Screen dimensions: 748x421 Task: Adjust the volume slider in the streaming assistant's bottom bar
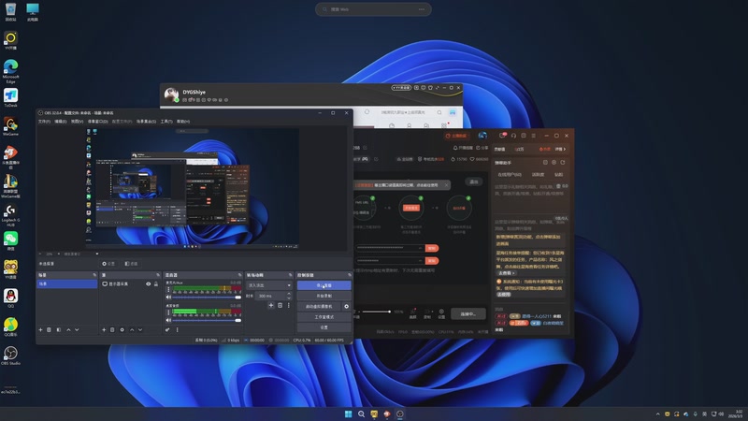[377, 312]
